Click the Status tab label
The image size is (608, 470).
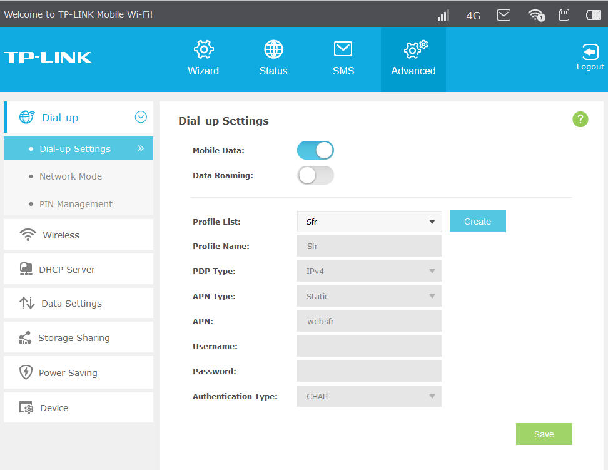[273, 71]
